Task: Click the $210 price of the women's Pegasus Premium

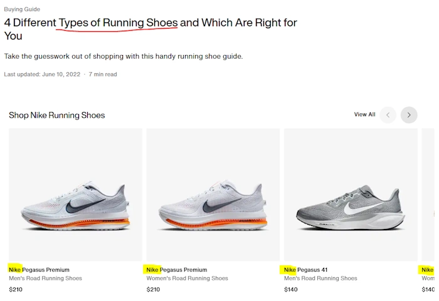Action: (153, 290)
